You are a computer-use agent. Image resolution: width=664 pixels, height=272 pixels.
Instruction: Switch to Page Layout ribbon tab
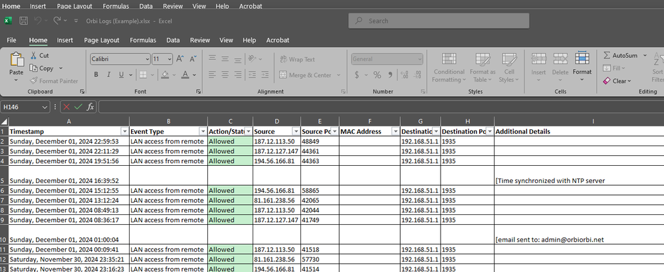[x=102, y=40]
